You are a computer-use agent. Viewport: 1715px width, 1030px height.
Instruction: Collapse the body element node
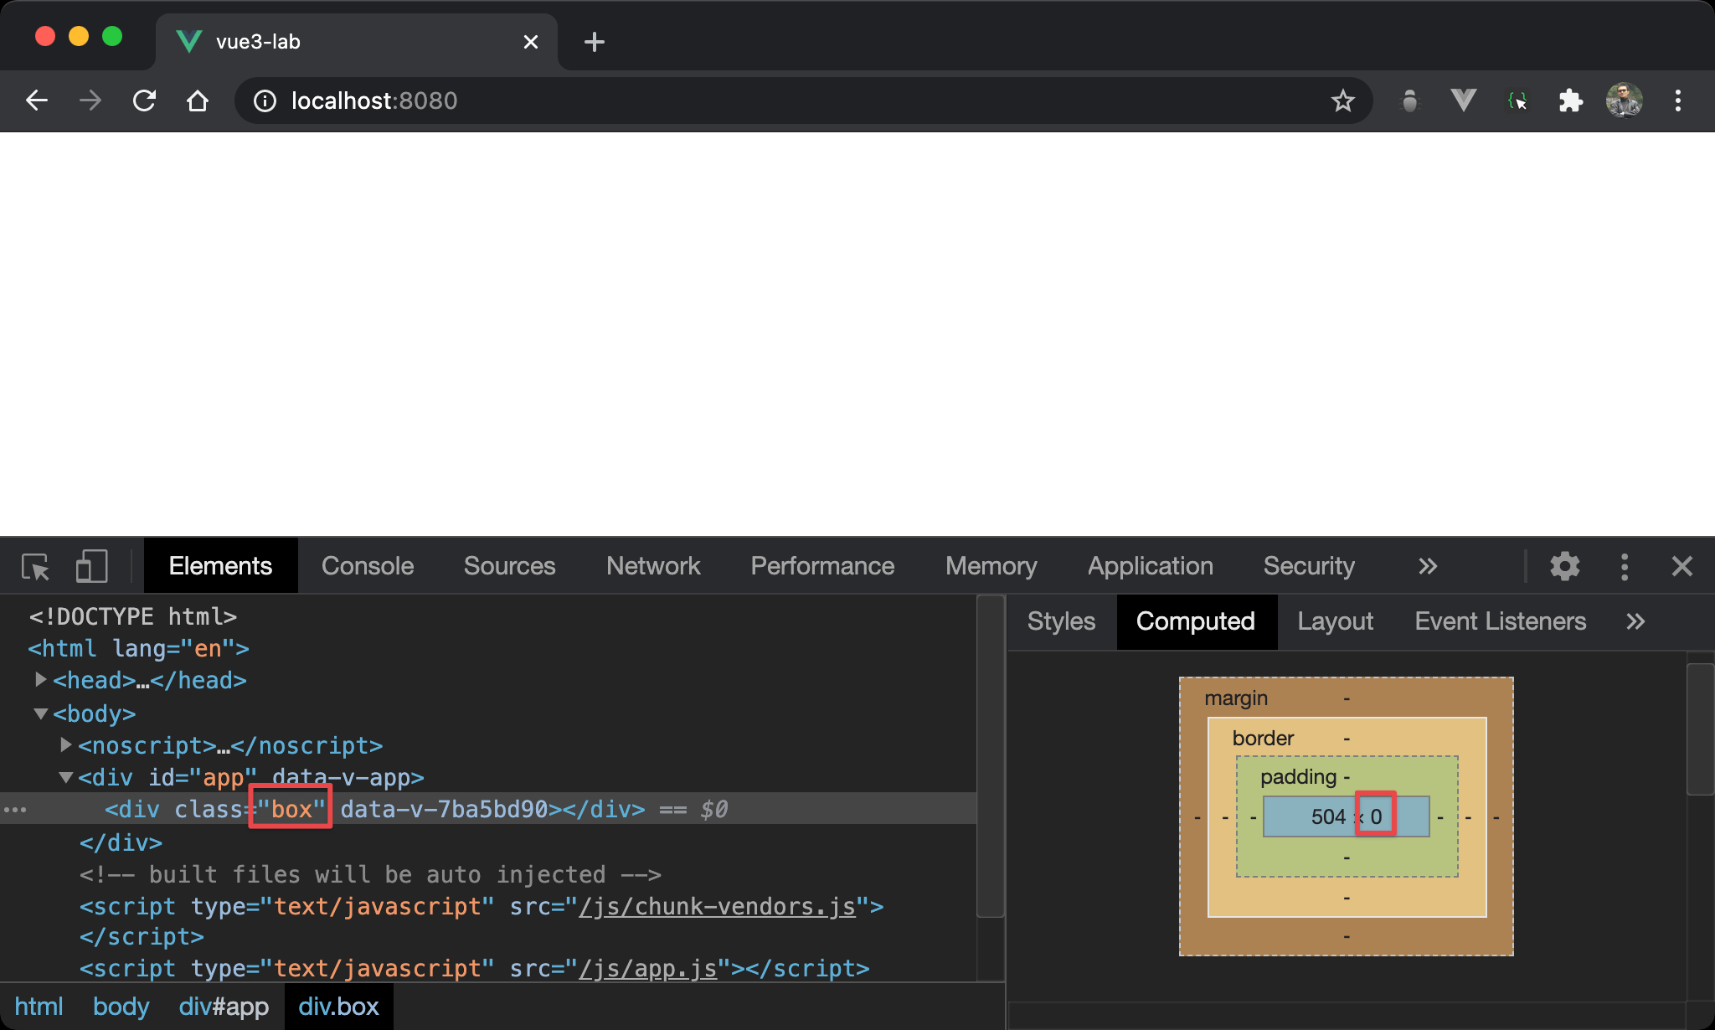pyautogui.click(x=40, y=713)
